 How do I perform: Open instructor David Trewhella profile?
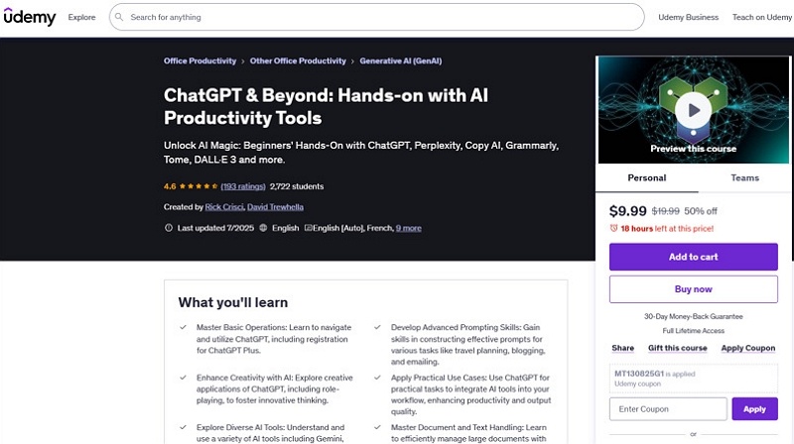[x=276, y=207]
